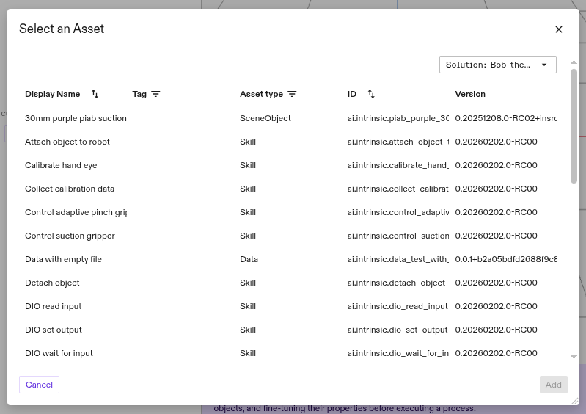The height and width of the screenshot is (414, 586).
Task: Sort by ID arrows icon
Action: coord(371,94)
